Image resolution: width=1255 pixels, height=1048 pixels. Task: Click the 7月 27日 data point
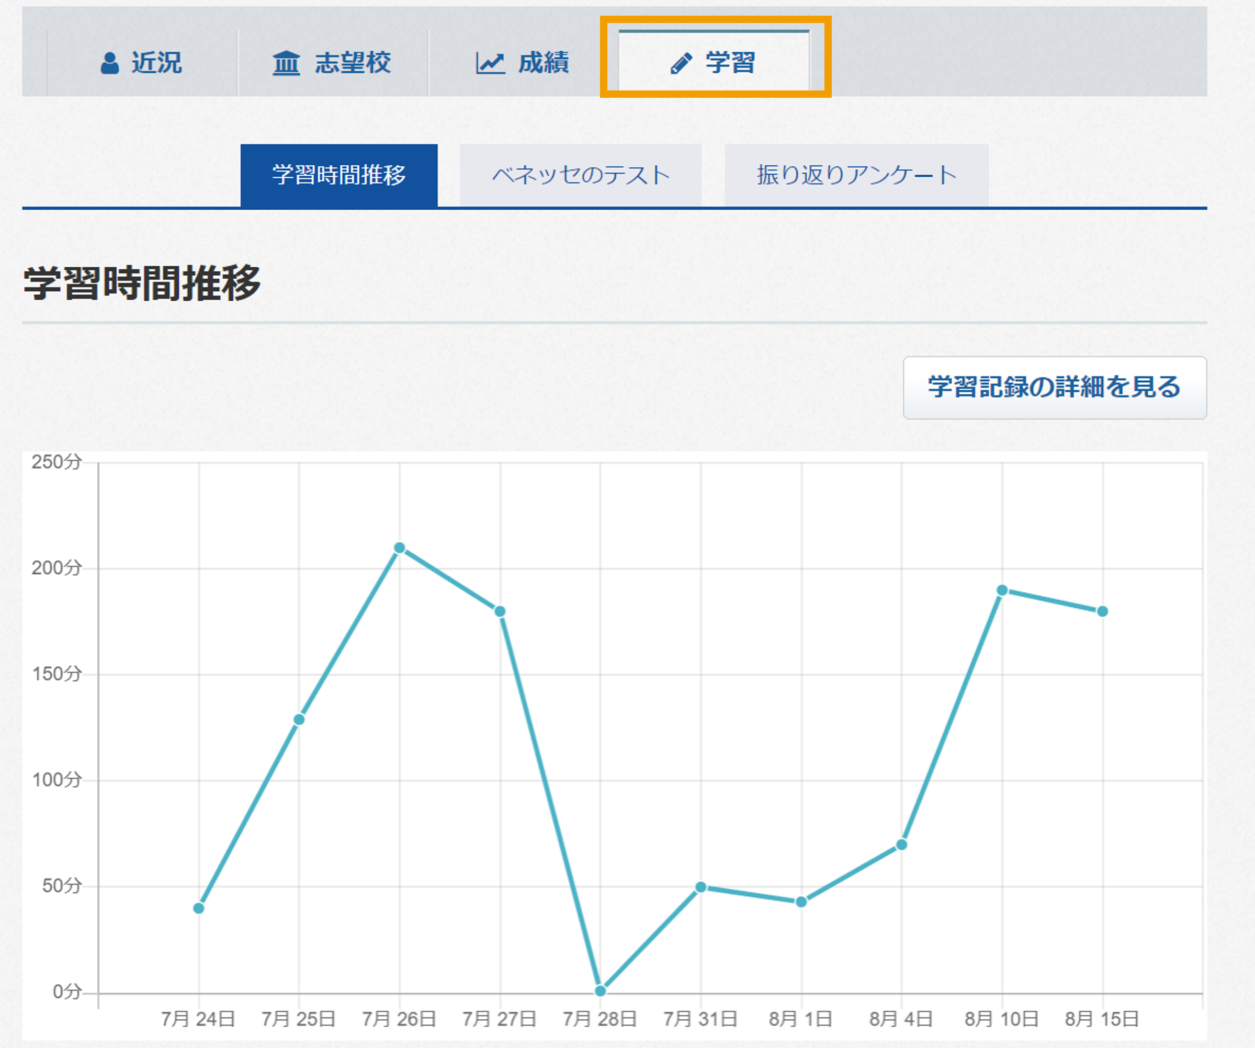coord(500,611)
